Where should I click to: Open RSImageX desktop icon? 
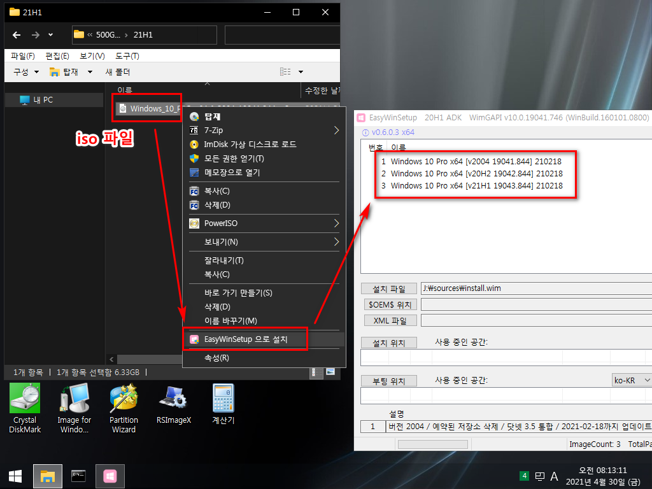[x=173, y=403]
